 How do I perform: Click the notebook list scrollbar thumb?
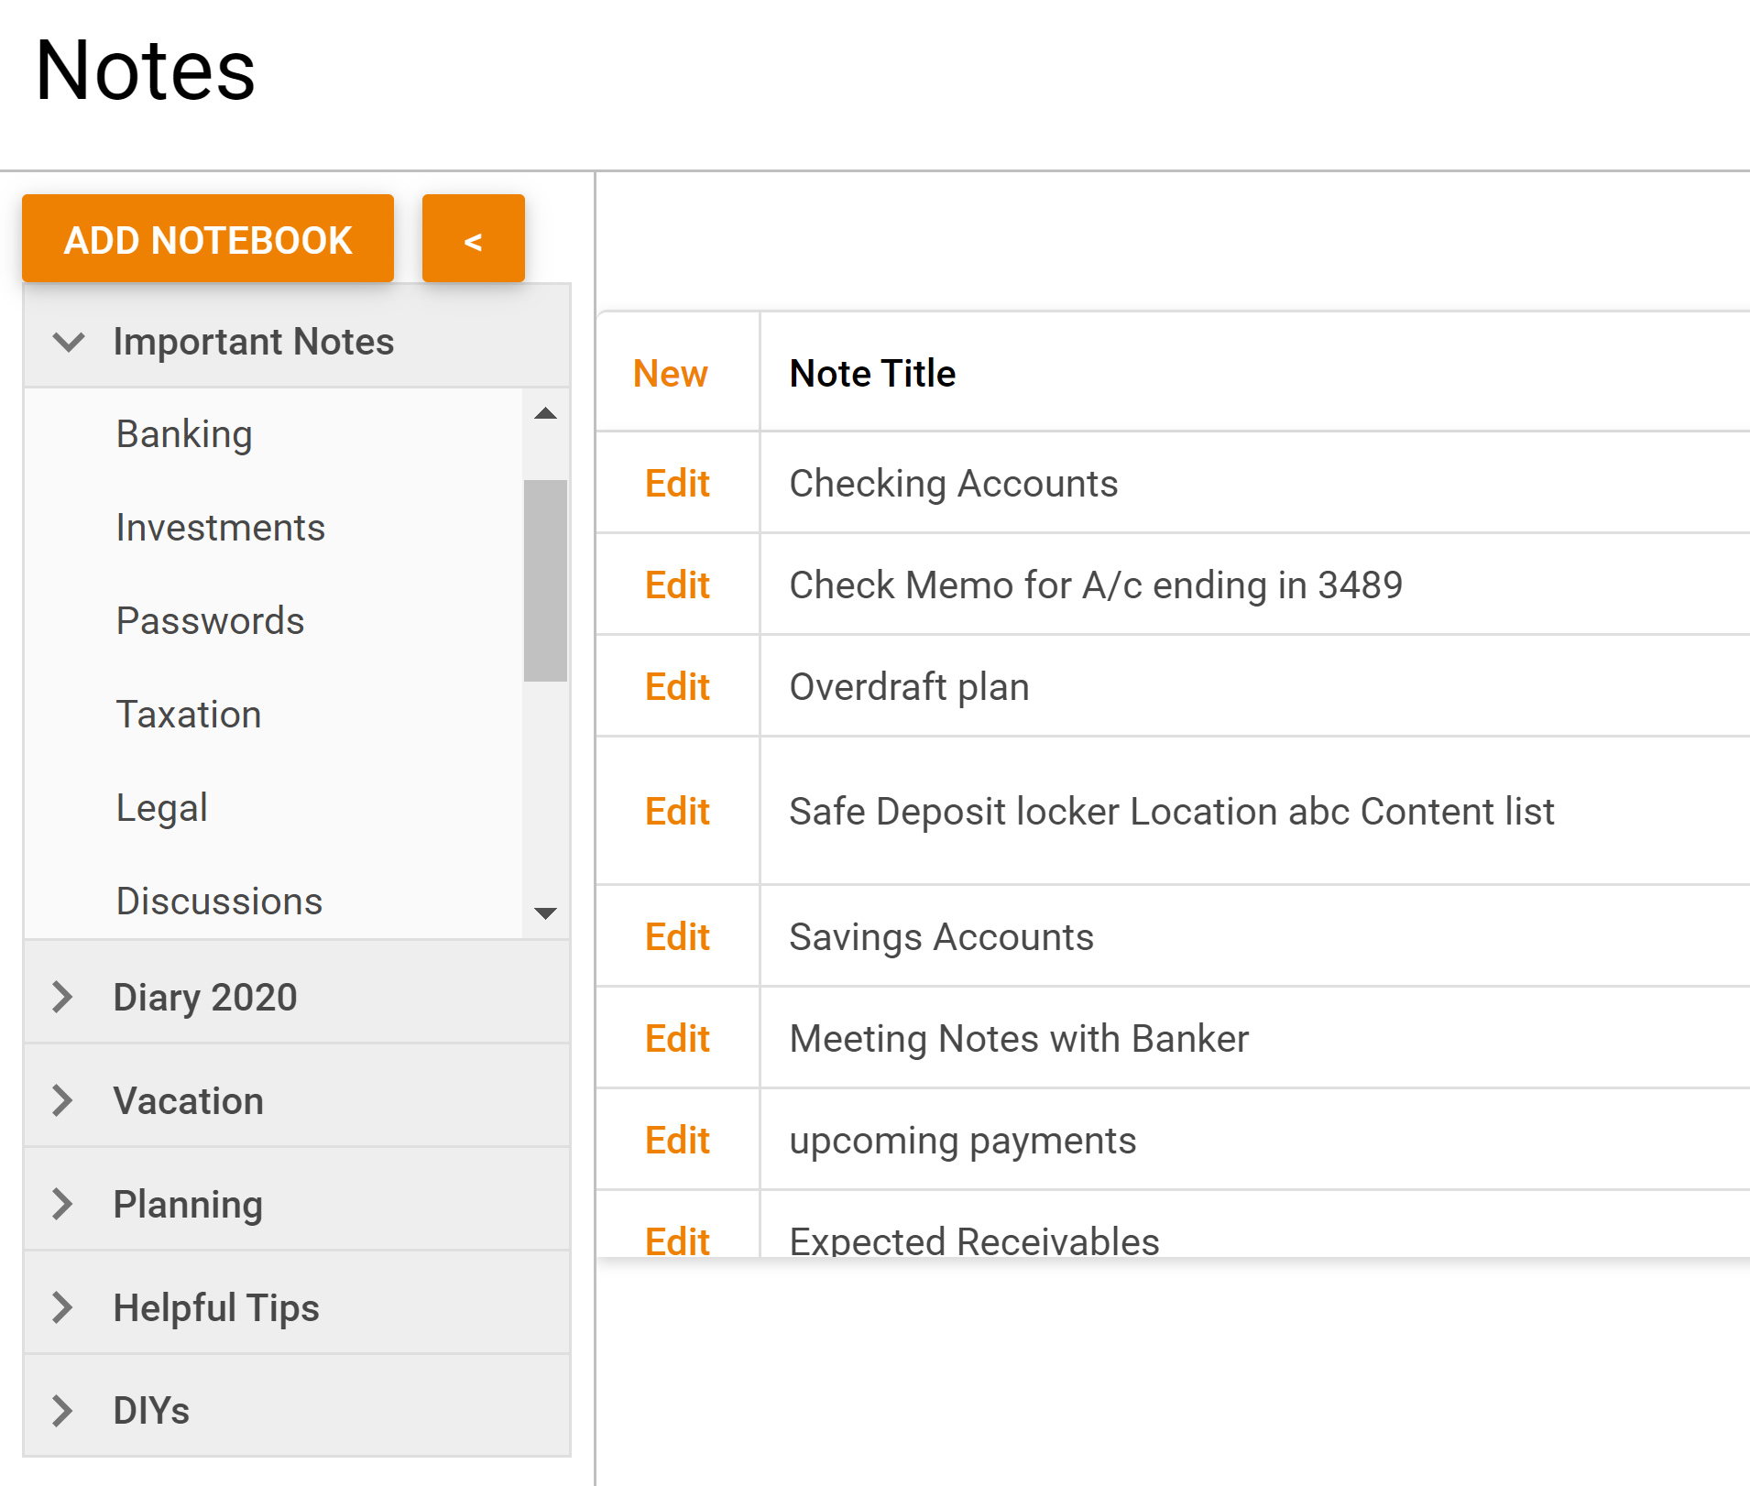[545, 580]
